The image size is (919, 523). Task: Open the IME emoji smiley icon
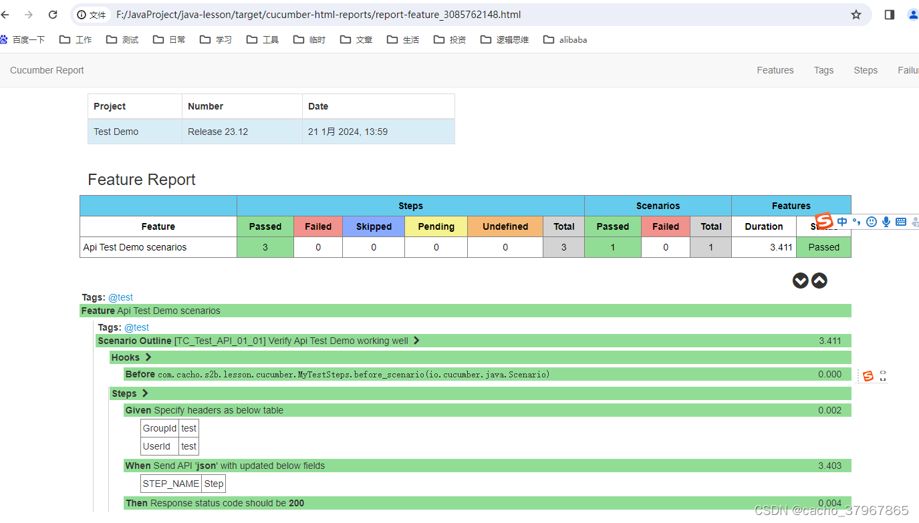pyautogui.click(x=872, y=222)
